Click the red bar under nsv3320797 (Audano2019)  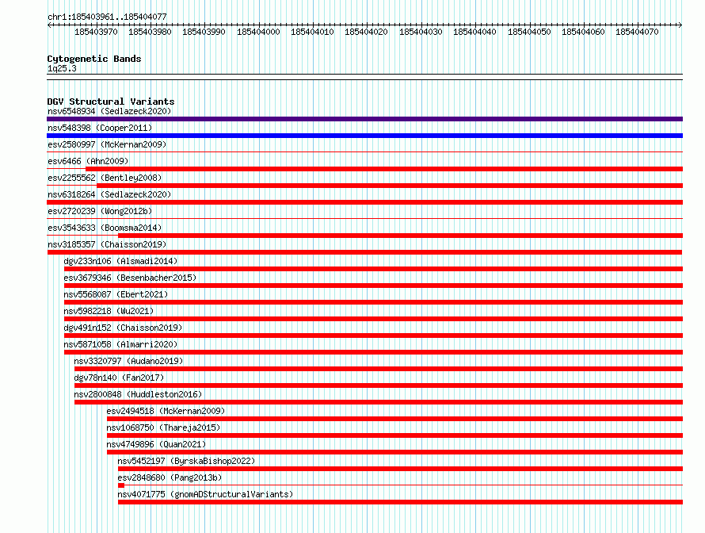coord(379,369)
